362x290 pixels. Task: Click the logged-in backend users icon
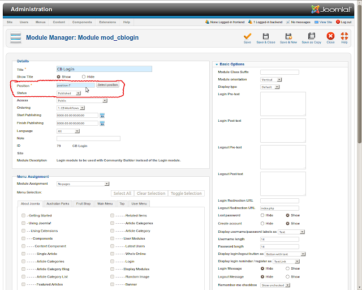click(250, 22)
